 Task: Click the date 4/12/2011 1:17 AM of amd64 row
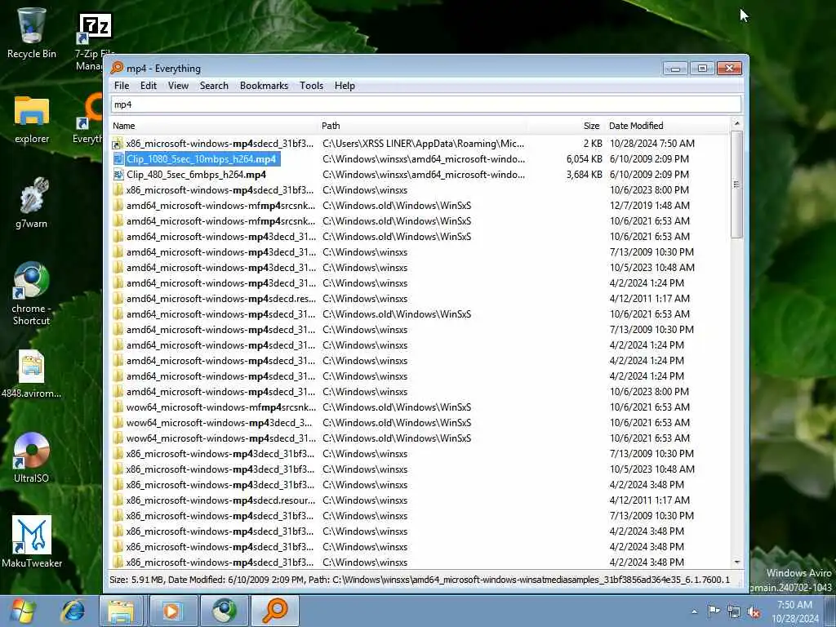(x=649, y=299)
